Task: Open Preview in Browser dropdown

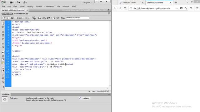Action: point(39,18)
